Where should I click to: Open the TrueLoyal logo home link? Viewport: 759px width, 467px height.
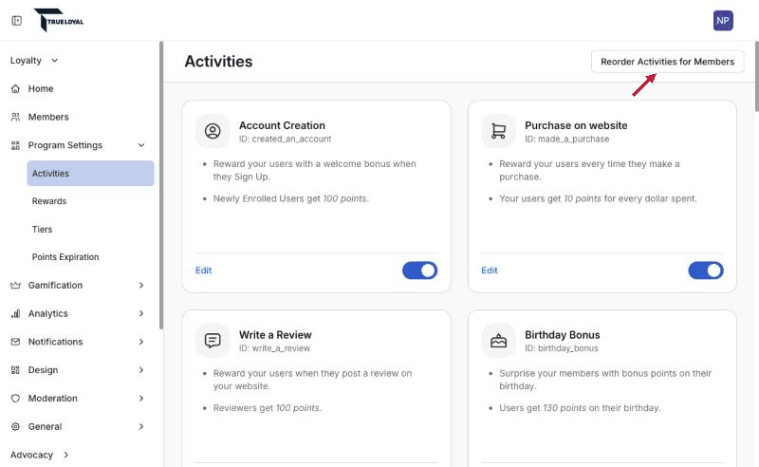59,20
